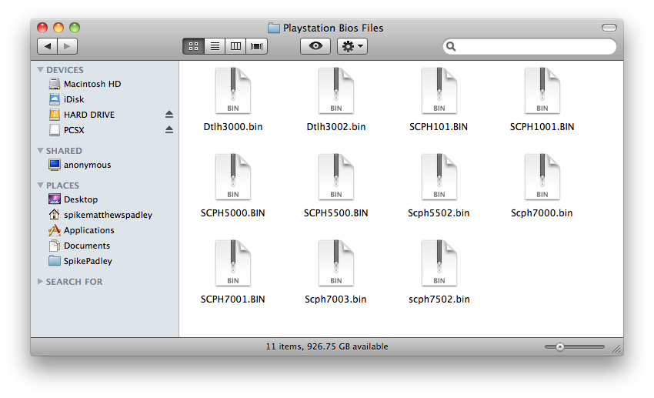
Task: Click the Back navigation arrow
Action: (x=48, y=46)
